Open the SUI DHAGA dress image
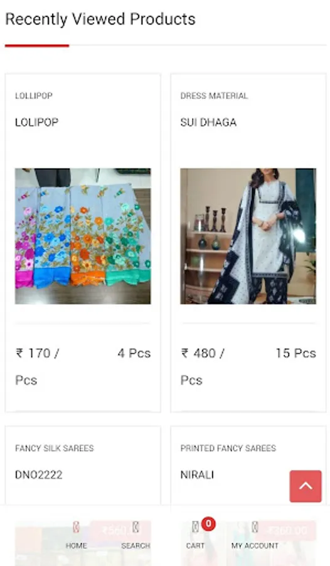This screenshot has width=330, height=566. pyautogui.click(x=248, y=236)
